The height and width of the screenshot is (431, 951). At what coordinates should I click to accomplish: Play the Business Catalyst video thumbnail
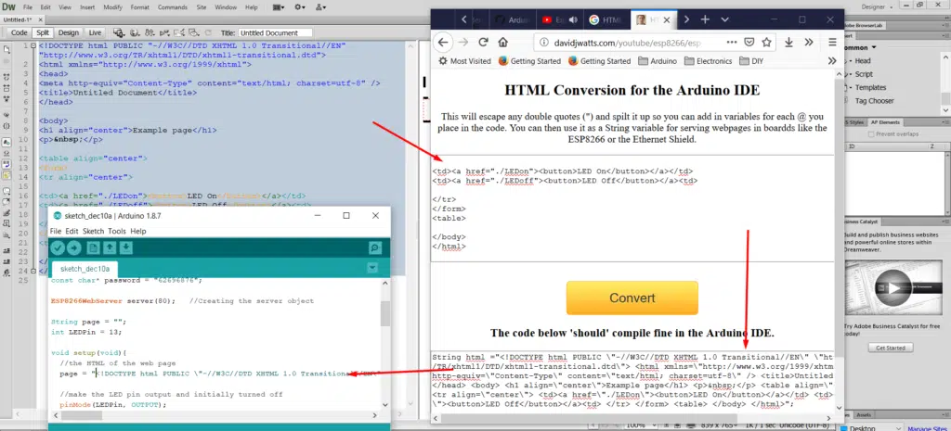click(893, 287)
